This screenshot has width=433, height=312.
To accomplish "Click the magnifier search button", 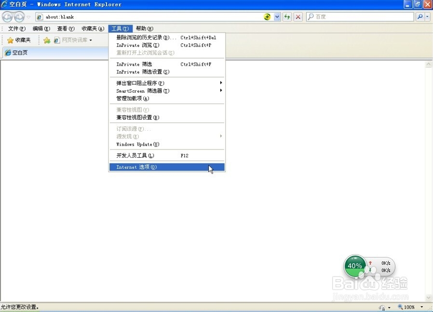I will click(x=420, y=17).
